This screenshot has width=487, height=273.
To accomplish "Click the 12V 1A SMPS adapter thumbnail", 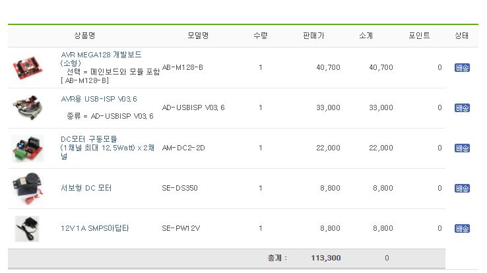I will click(27, 229).
